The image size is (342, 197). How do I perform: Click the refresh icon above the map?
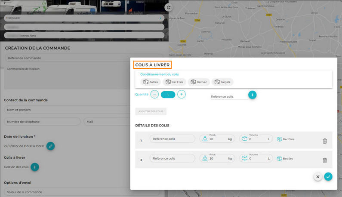(169, 7)
